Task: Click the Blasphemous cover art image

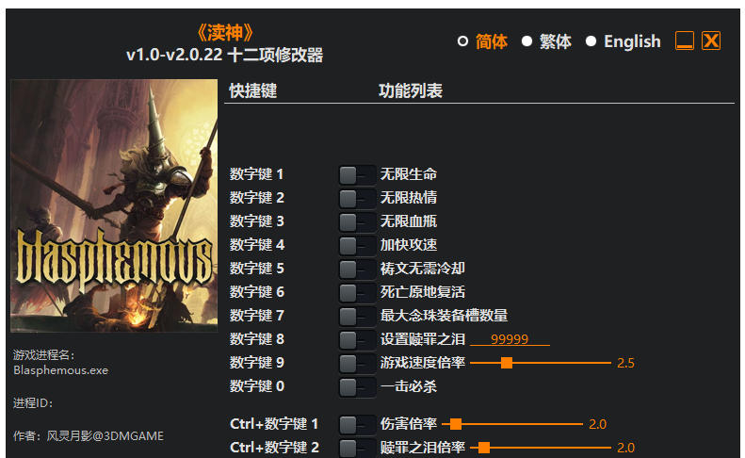Action: (114, 205)
